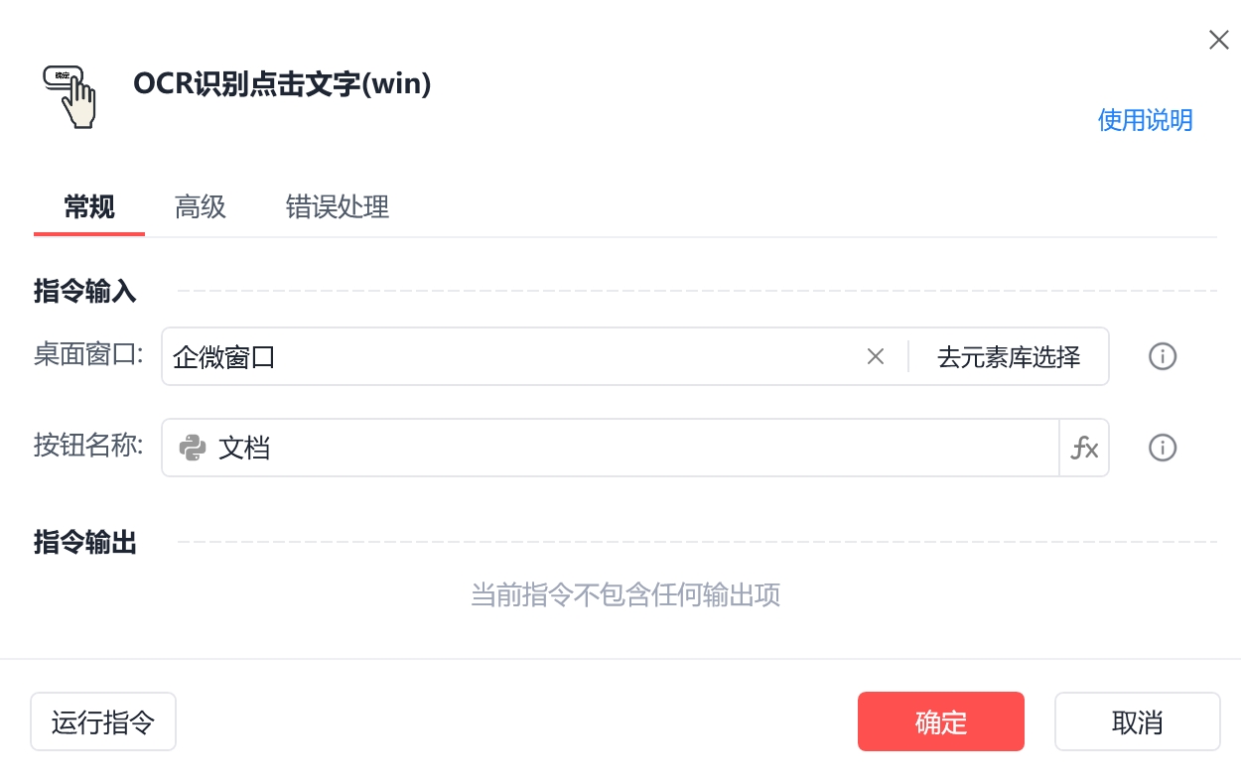Open info tooltip beside 按钮名称 field
The image size is (1241, 782).
[1163, 448]
